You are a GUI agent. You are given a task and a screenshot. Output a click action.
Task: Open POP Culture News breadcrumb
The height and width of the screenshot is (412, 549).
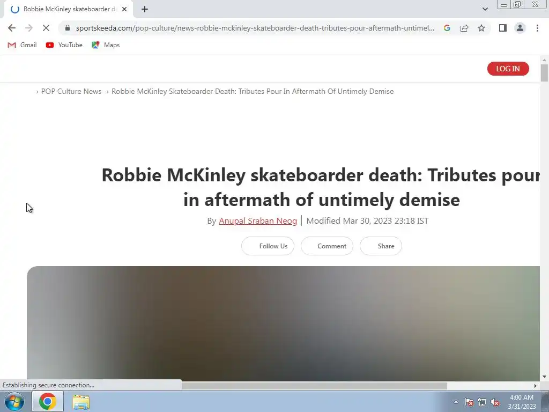(71, 91)
